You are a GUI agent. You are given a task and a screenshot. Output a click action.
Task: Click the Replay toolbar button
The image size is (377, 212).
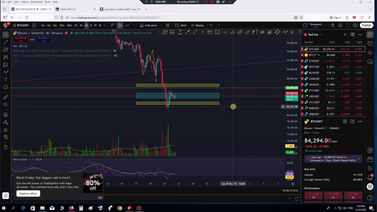[x=198, y=25]
